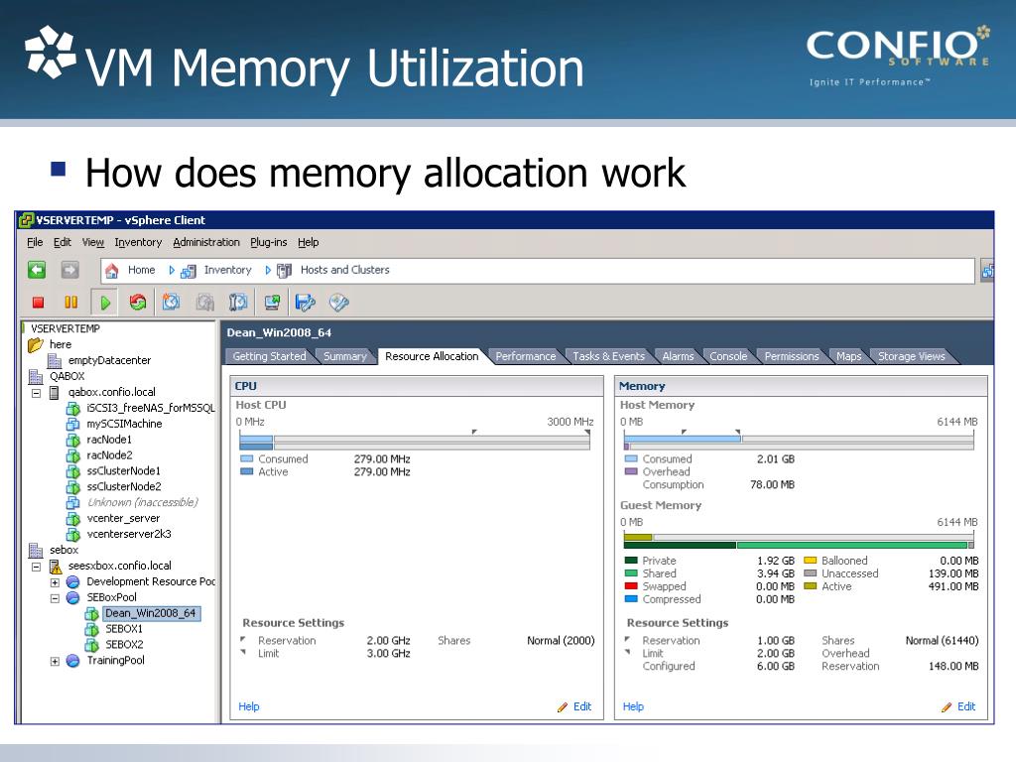Click the vSphere Client title bar icon
Viewport: 1016px width, 762px height.
tap(26, 220)
